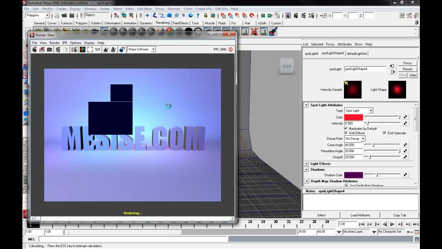This screenshot has height=249, width=442.
Task: Click the Go to Output Connection arrow icon
Action: click(x=393, y=72)
